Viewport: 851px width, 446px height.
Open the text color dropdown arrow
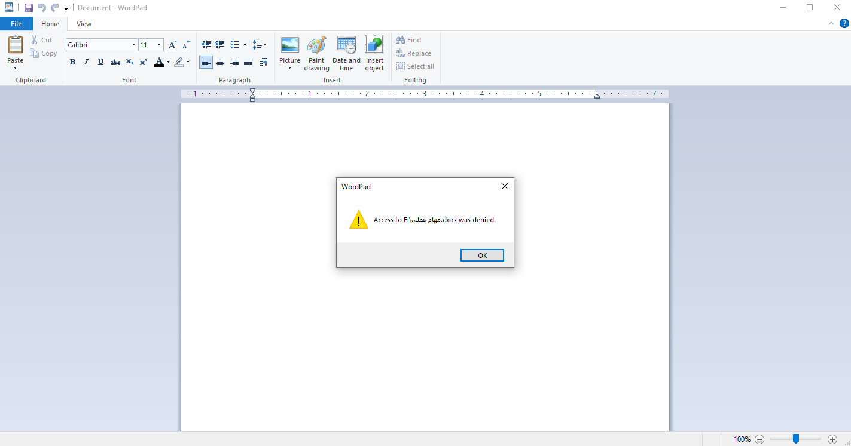168,62
